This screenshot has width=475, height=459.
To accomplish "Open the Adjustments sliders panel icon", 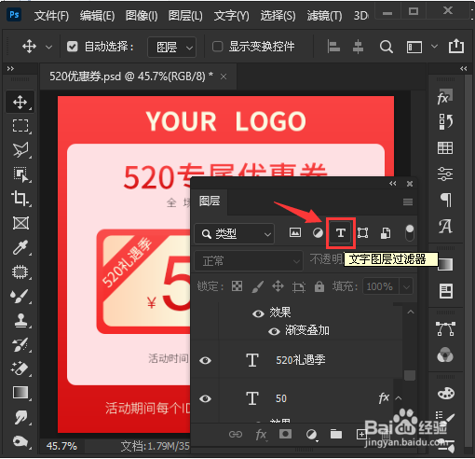I will tap(445, 174).
